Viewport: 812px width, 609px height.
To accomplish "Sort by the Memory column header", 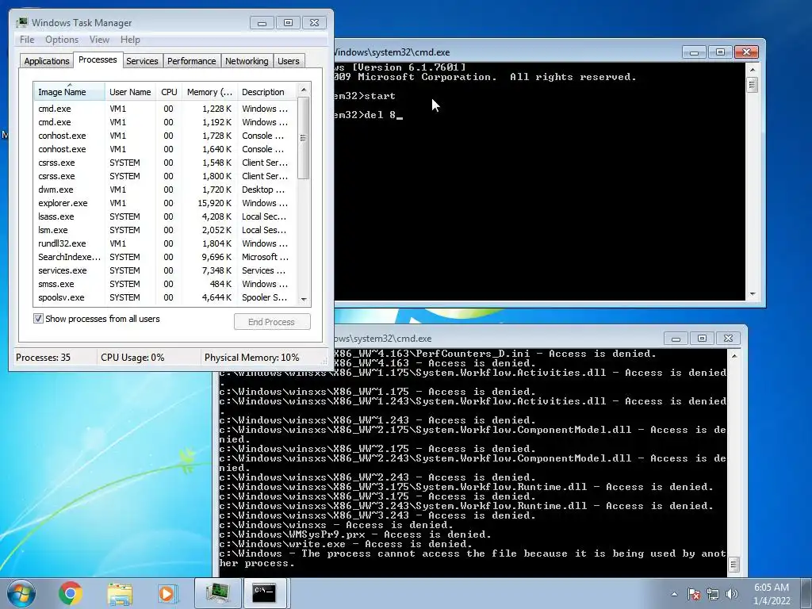I will pos(209,92).
